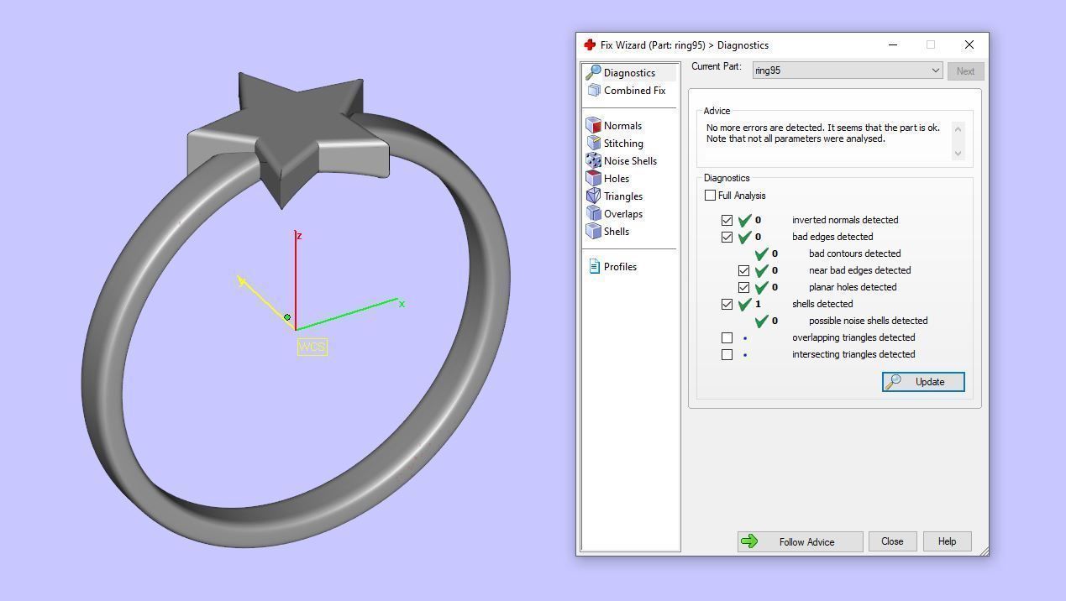The image size is (1066, 601).
Task: Click the Stitching cube icon
Action: [594, 144]
